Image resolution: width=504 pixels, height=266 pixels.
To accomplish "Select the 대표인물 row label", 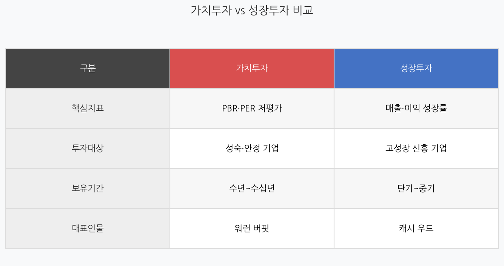I will coord(88,229).
